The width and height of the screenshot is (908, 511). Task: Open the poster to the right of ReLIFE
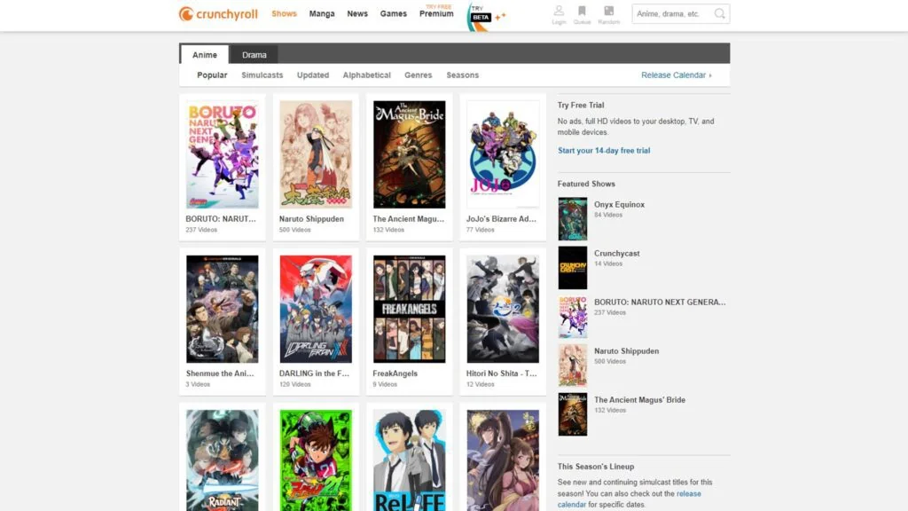(x=503, y=460)
